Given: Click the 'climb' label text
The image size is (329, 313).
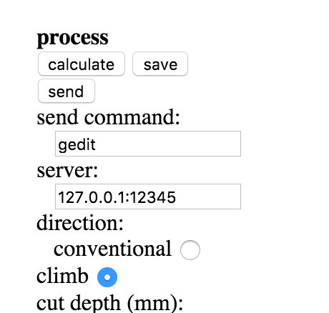Looking at the screenshot, I should tap(62, 275).
